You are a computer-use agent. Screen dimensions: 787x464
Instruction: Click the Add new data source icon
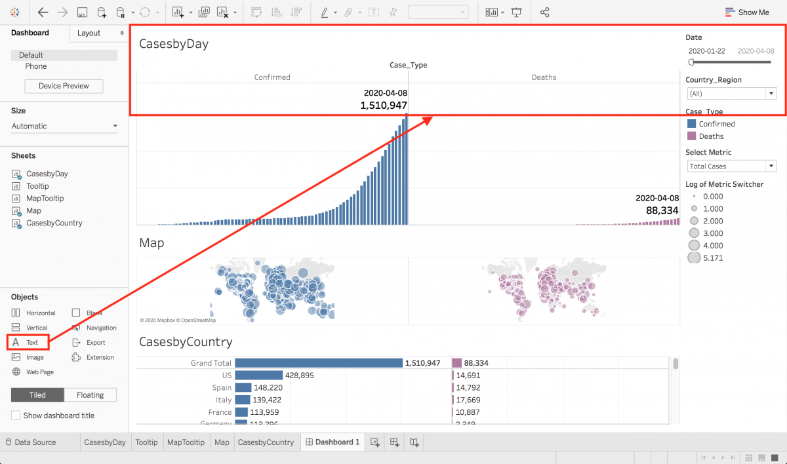[101, 12]
